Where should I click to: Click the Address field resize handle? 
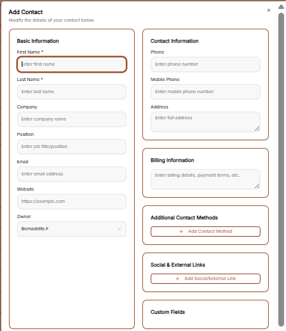pyautogui.click(x=257, y=129)
